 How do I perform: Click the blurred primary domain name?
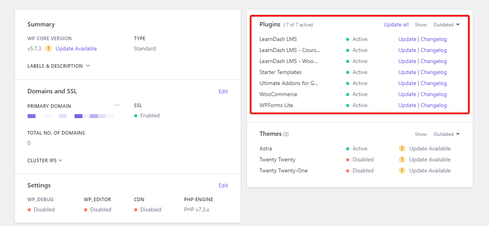(71, 116)
